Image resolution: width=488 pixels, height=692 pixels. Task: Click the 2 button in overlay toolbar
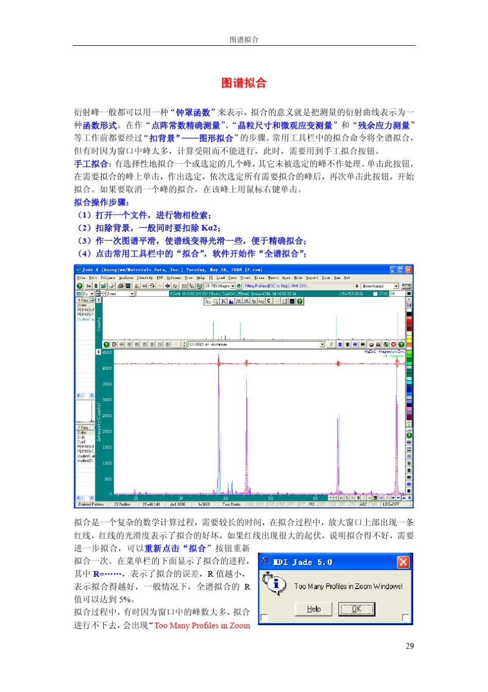[x=331, y=344]
